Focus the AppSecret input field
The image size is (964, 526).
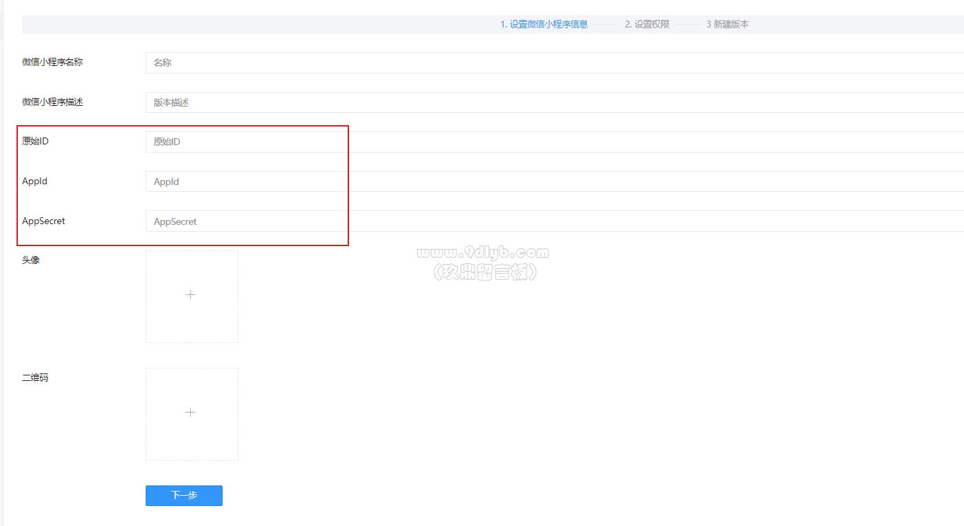pyautogui.click(x=554, y=221)
